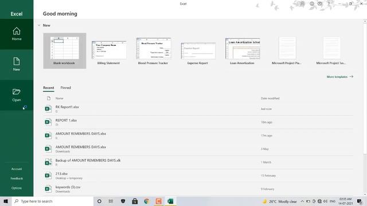This screenshot has width=367, height=206.
Task: Choose the Blood Pressure Tracker template
Action: click(x=153, y=51)
